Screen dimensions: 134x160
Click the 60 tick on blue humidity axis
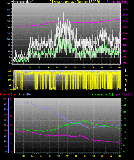tap(5, 120)
